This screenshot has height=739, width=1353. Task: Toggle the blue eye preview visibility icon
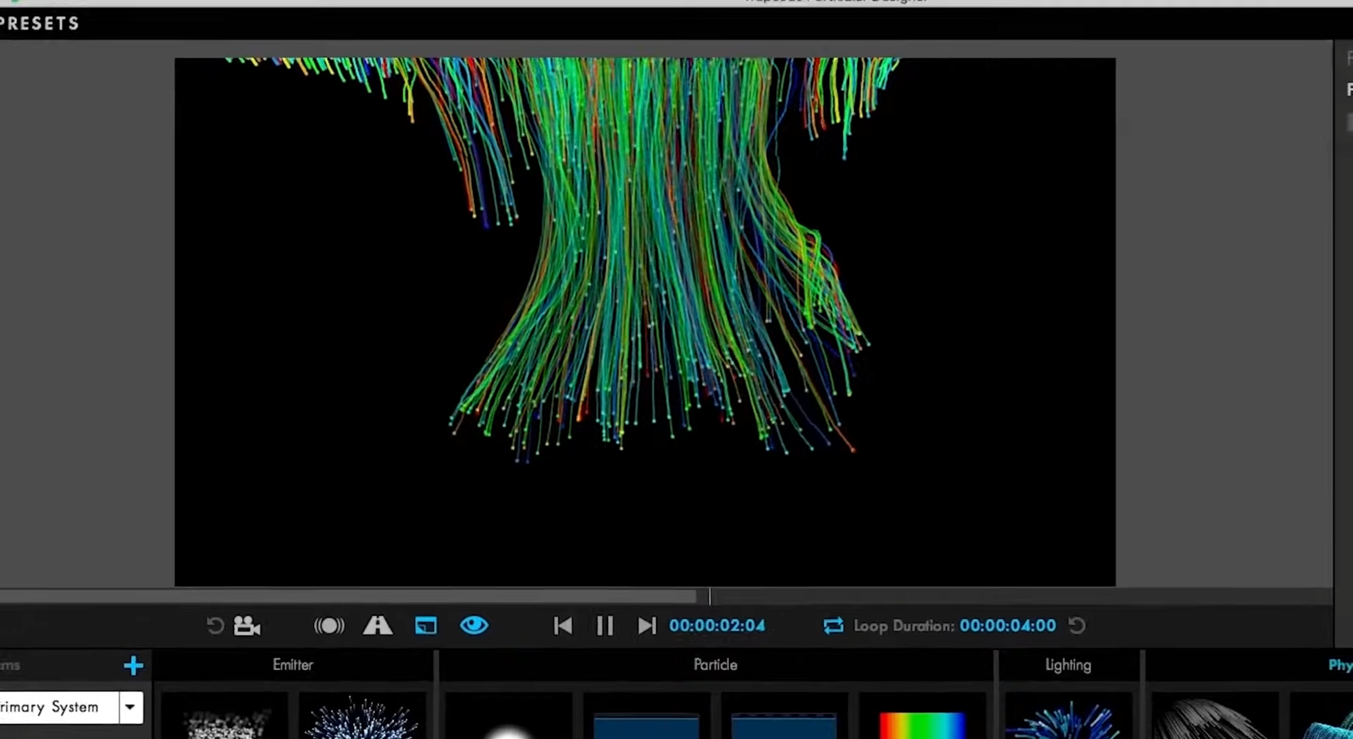tap(474, 625)
